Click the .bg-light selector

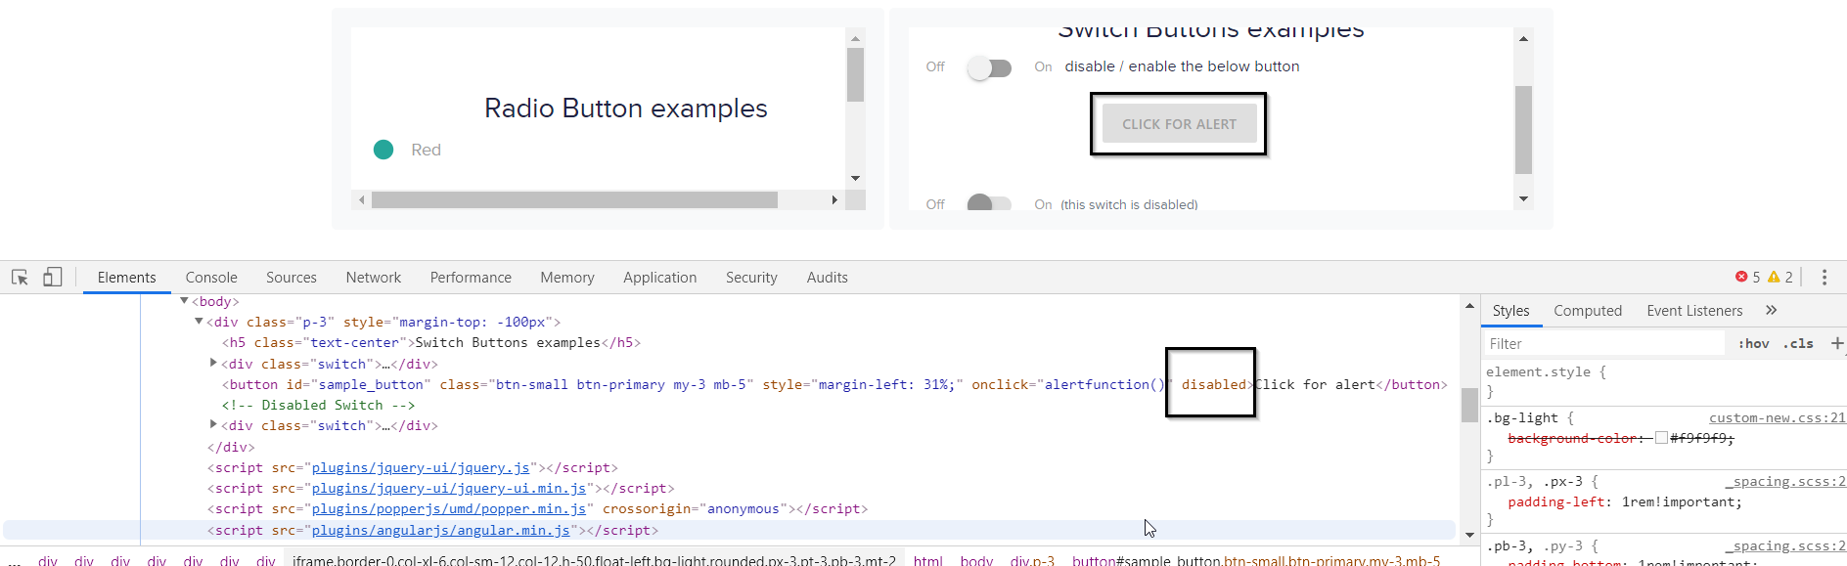coord(1522,417)
